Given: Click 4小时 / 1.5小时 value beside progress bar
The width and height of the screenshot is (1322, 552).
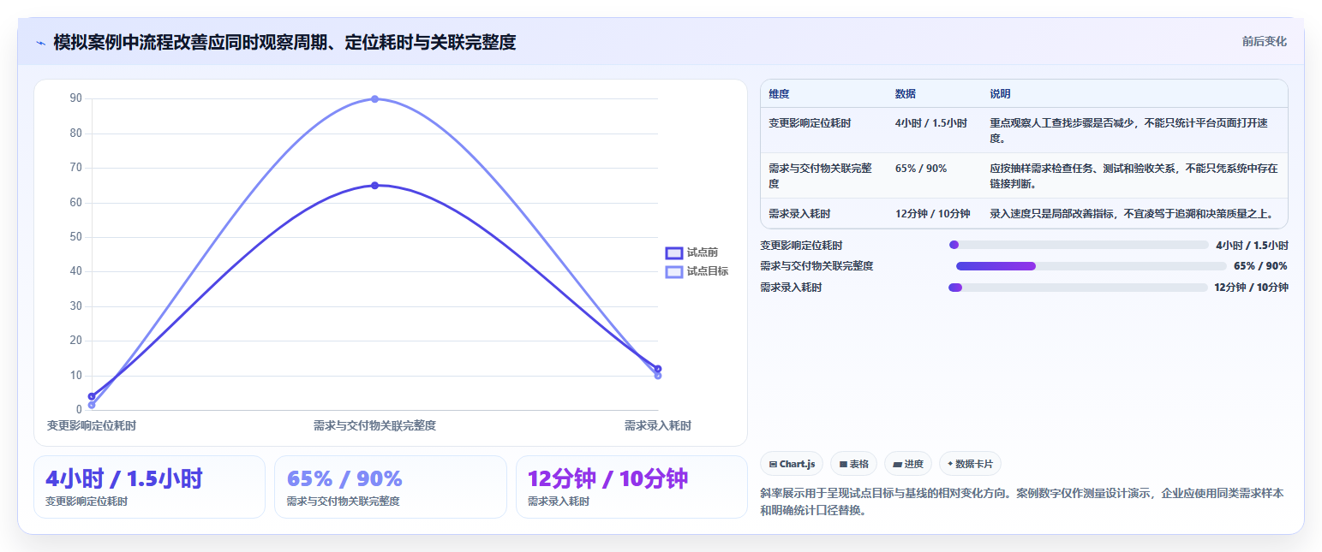Looking at the screenshot, I should [x=1252, y=245].
